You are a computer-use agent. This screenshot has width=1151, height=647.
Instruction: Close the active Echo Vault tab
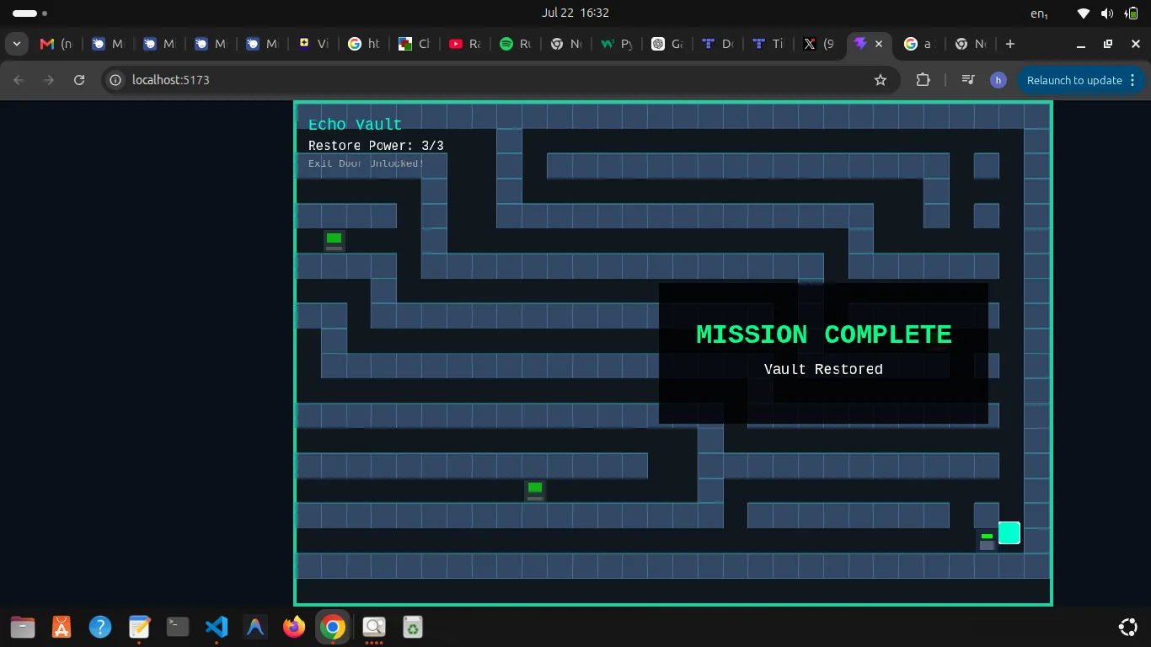pos(879,44)
